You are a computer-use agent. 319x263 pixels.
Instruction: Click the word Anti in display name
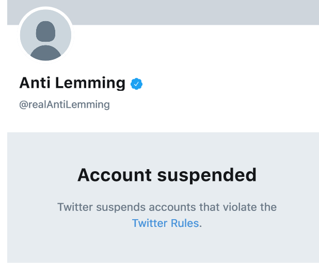[x=35, y=83]
